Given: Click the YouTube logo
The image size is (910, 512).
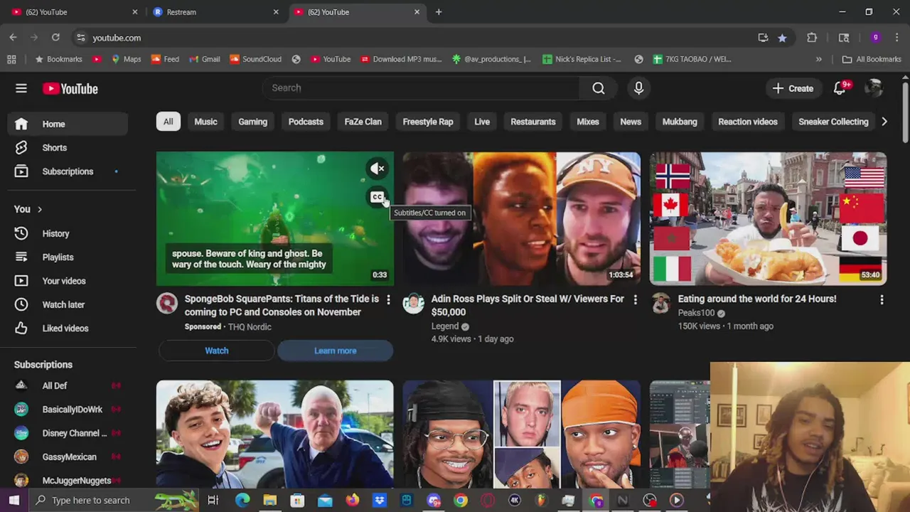Looking at the screenshot, I should 70,89.
